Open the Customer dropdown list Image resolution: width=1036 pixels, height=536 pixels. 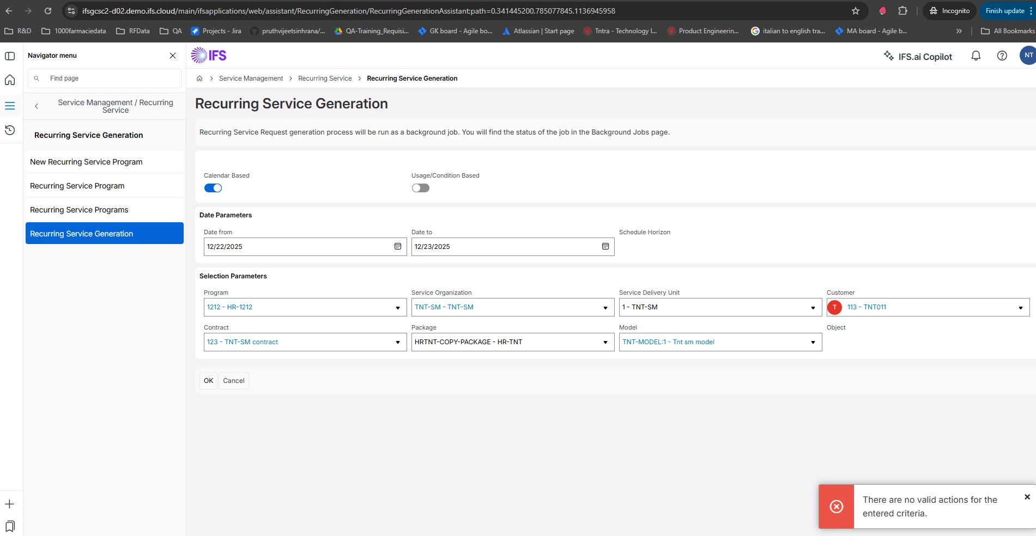point(1021,308)
